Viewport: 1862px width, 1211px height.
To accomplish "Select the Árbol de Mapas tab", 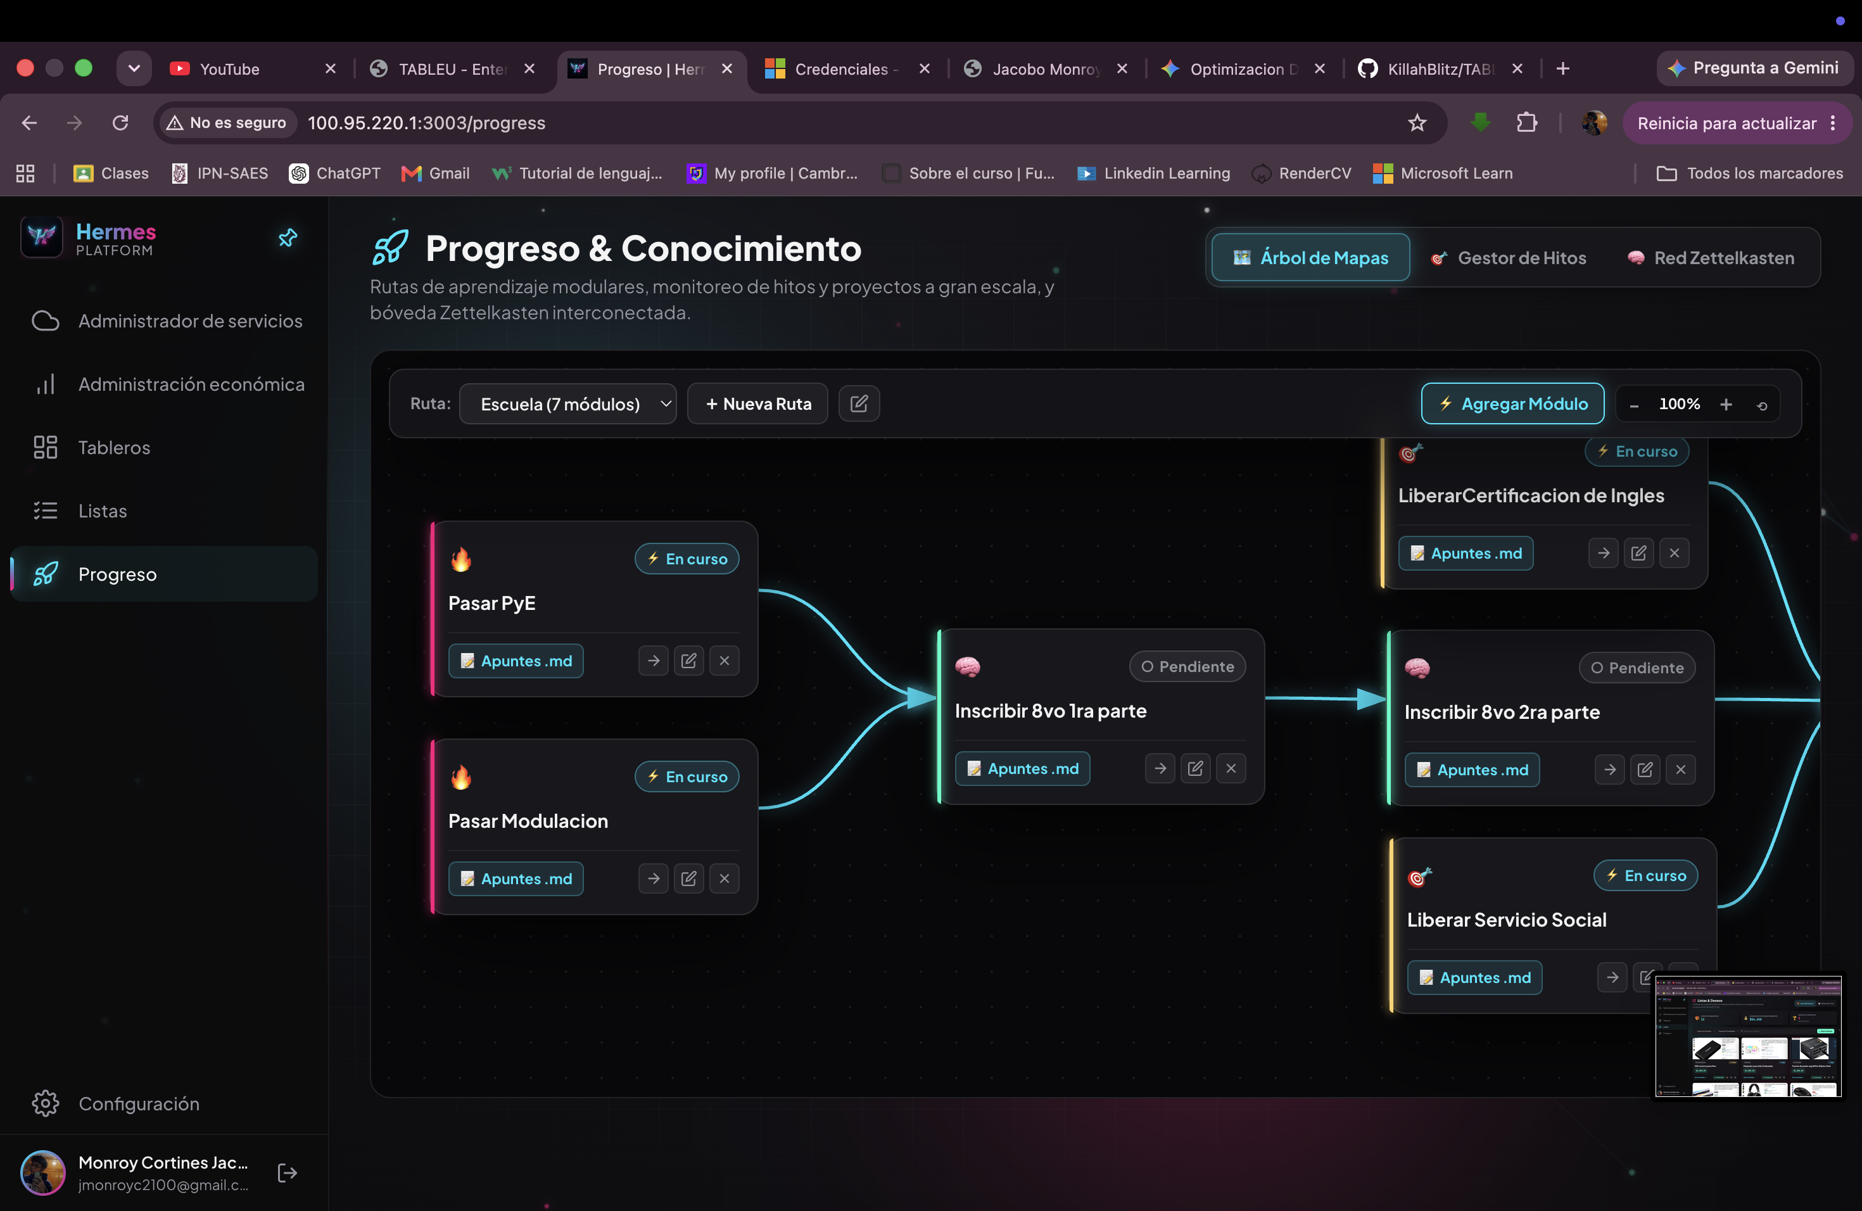I will (1310, 258).
